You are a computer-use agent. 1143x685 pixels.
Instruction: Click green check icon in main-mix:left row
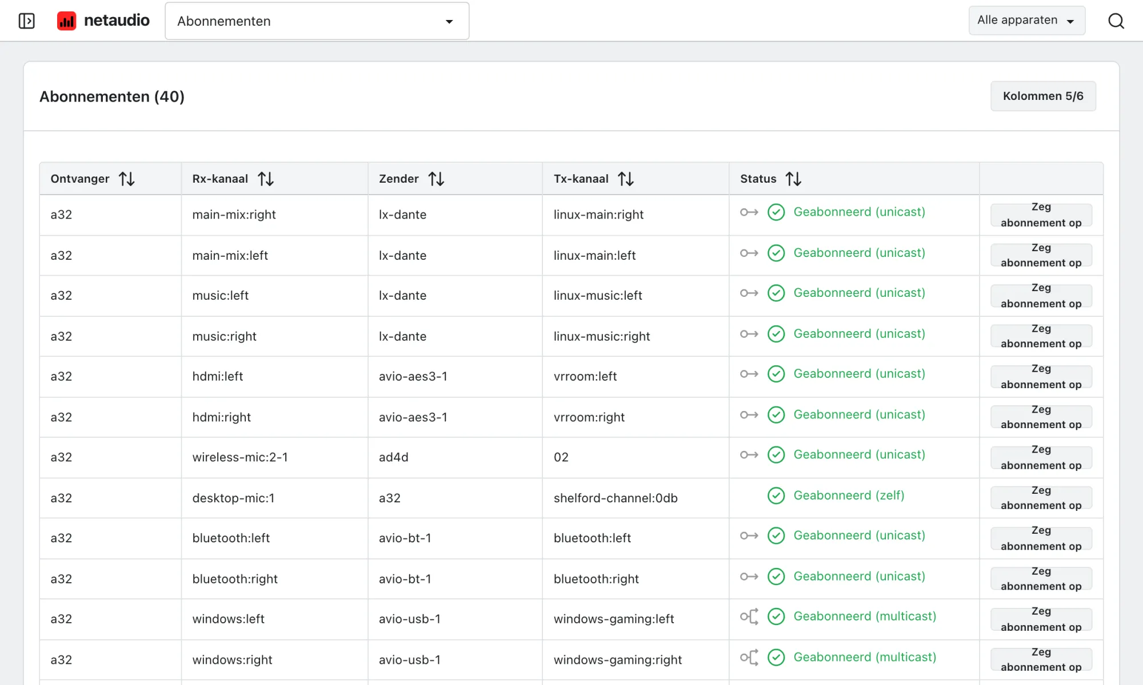[x=776, y=253]
